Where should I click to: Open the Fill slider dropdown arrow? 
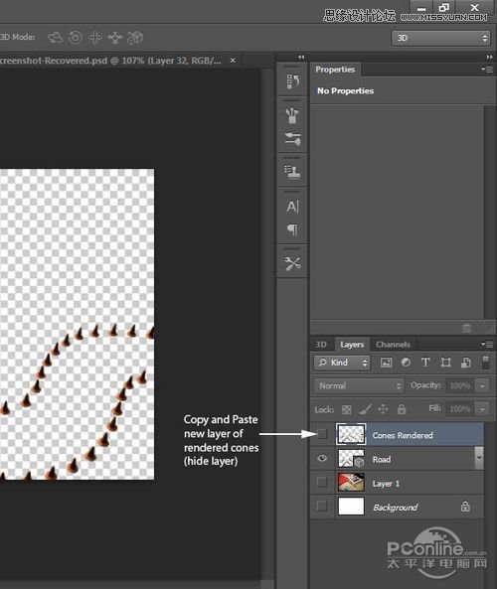482,408
